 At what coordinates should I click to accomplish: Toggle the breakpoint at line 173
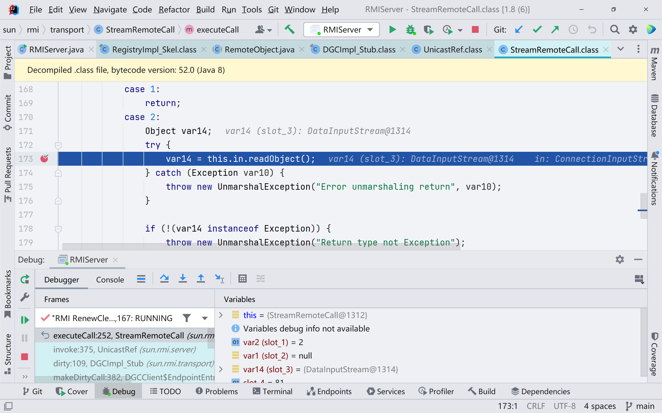[44, 159]
